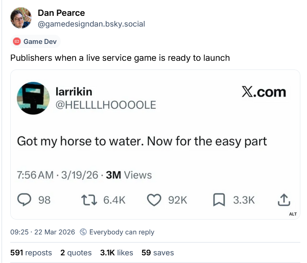Click the X.com logo
The width and height of the screenshot is (307, 263).
tap(264, 92)
